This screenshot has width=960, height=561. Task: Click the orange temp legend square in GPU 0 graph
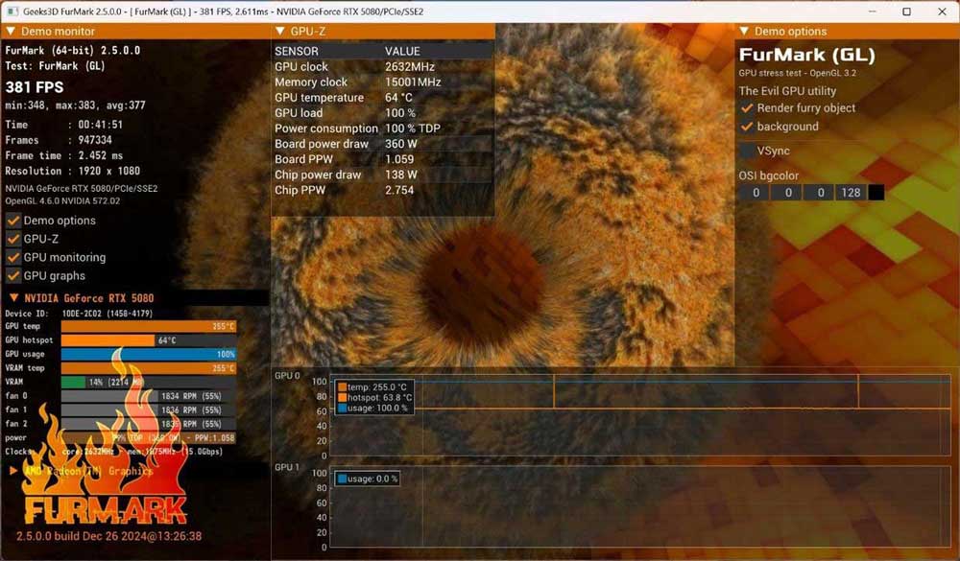(x=342, y=387)
